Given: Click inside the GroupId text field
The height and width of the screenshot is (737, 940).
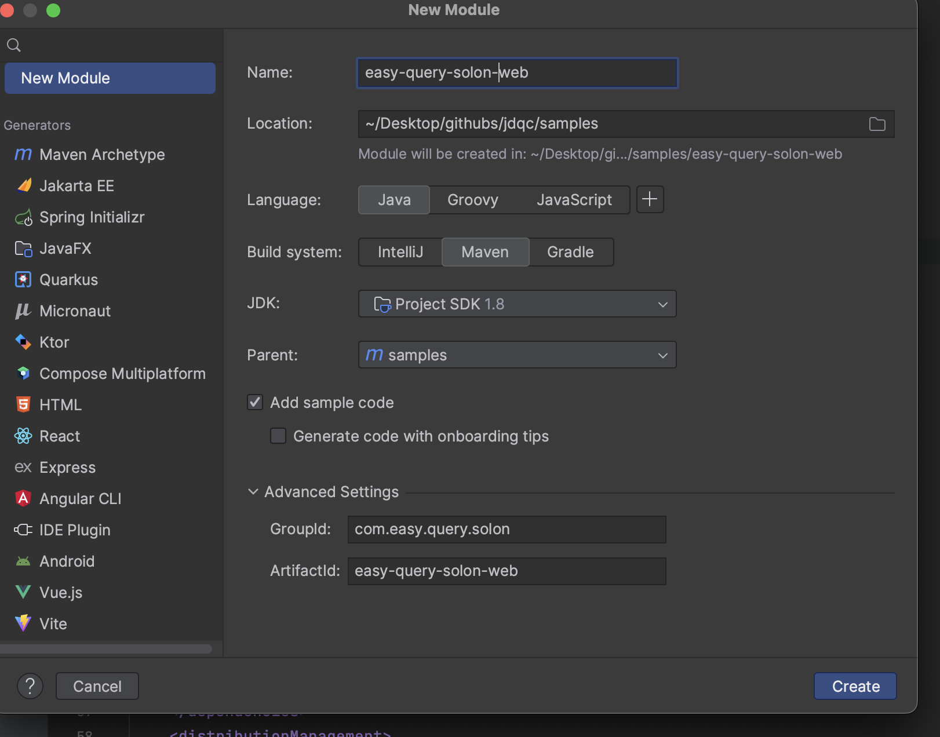Looking at the screenshot, I should [x=507, y=530].
